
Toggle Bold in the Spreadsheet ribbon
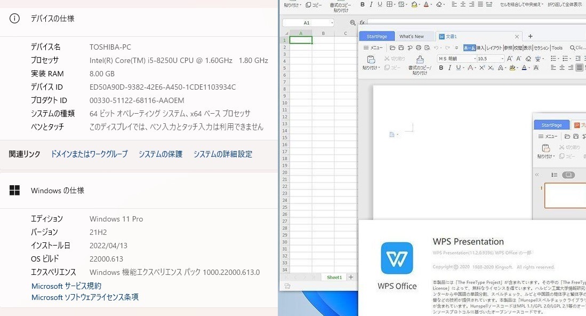pos(363,4)
